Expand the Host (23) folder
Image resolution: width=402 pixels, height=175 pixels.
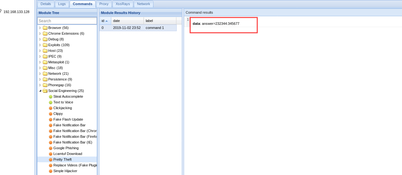(x=40, y=51)
